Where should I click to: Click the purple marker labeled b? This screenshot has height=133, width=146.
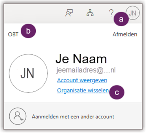pyautogui.click(x=28, y=31)
